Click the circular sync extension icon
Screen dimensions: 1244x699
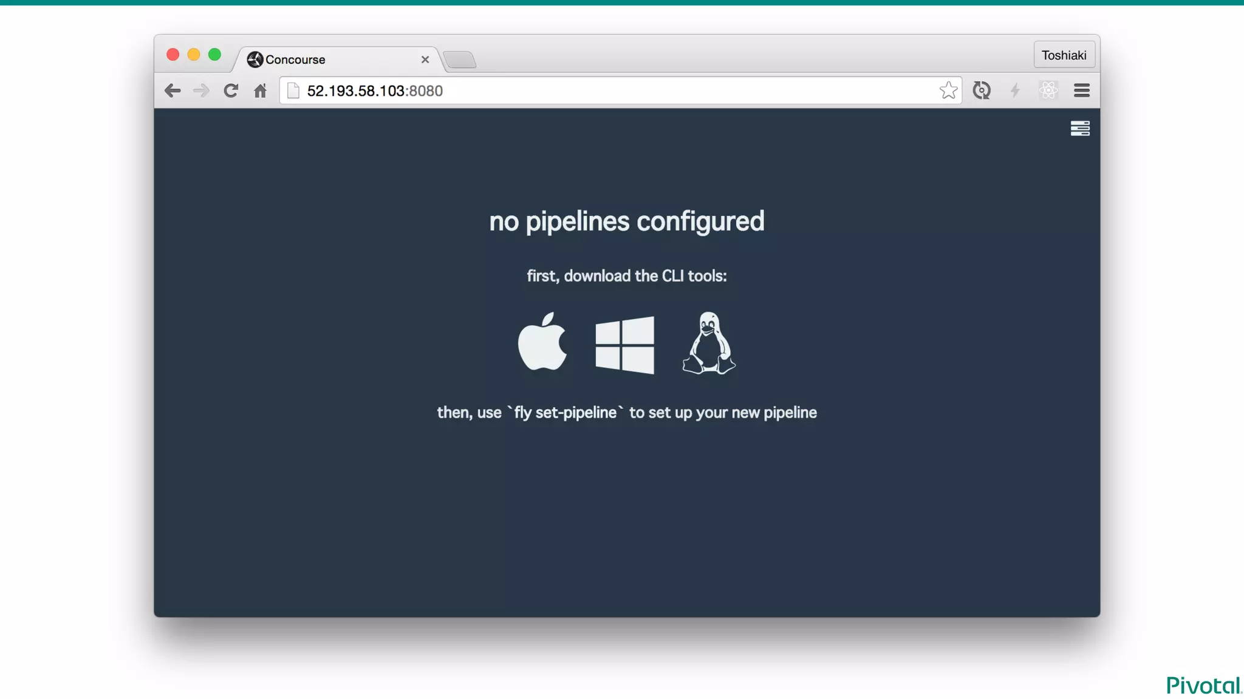(x=981, y=90)
